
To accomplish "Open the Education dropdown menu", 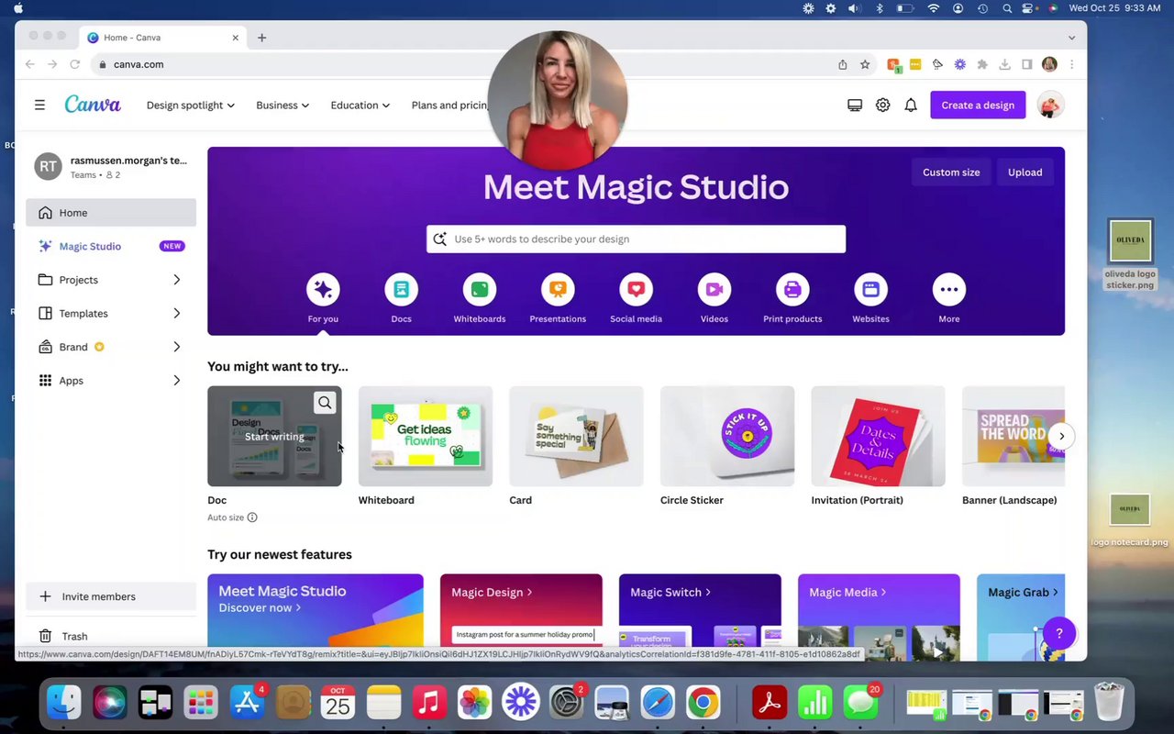I will pyautogui.click(x=360, y=105).
